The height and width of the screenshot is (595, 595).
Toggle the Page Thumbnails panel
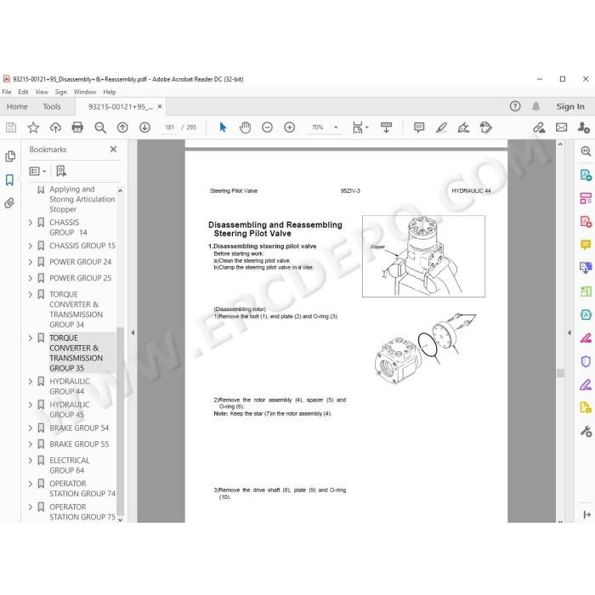click(x=10, y=156)
